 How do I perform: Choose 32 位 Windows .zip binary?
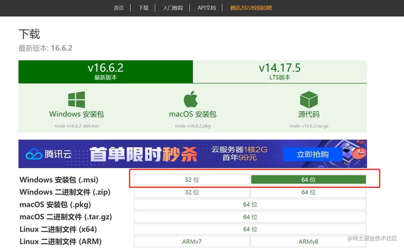tap(192, 192)
